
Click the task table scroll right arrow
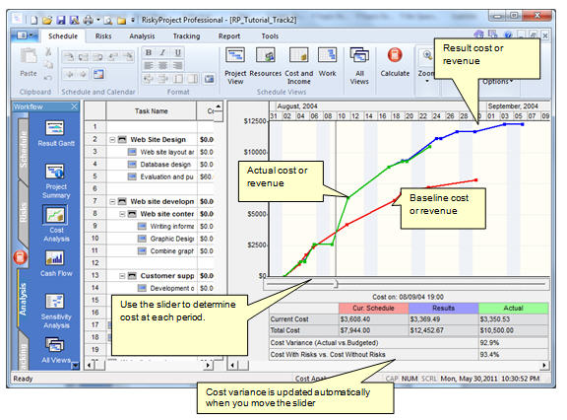(208, 366)
